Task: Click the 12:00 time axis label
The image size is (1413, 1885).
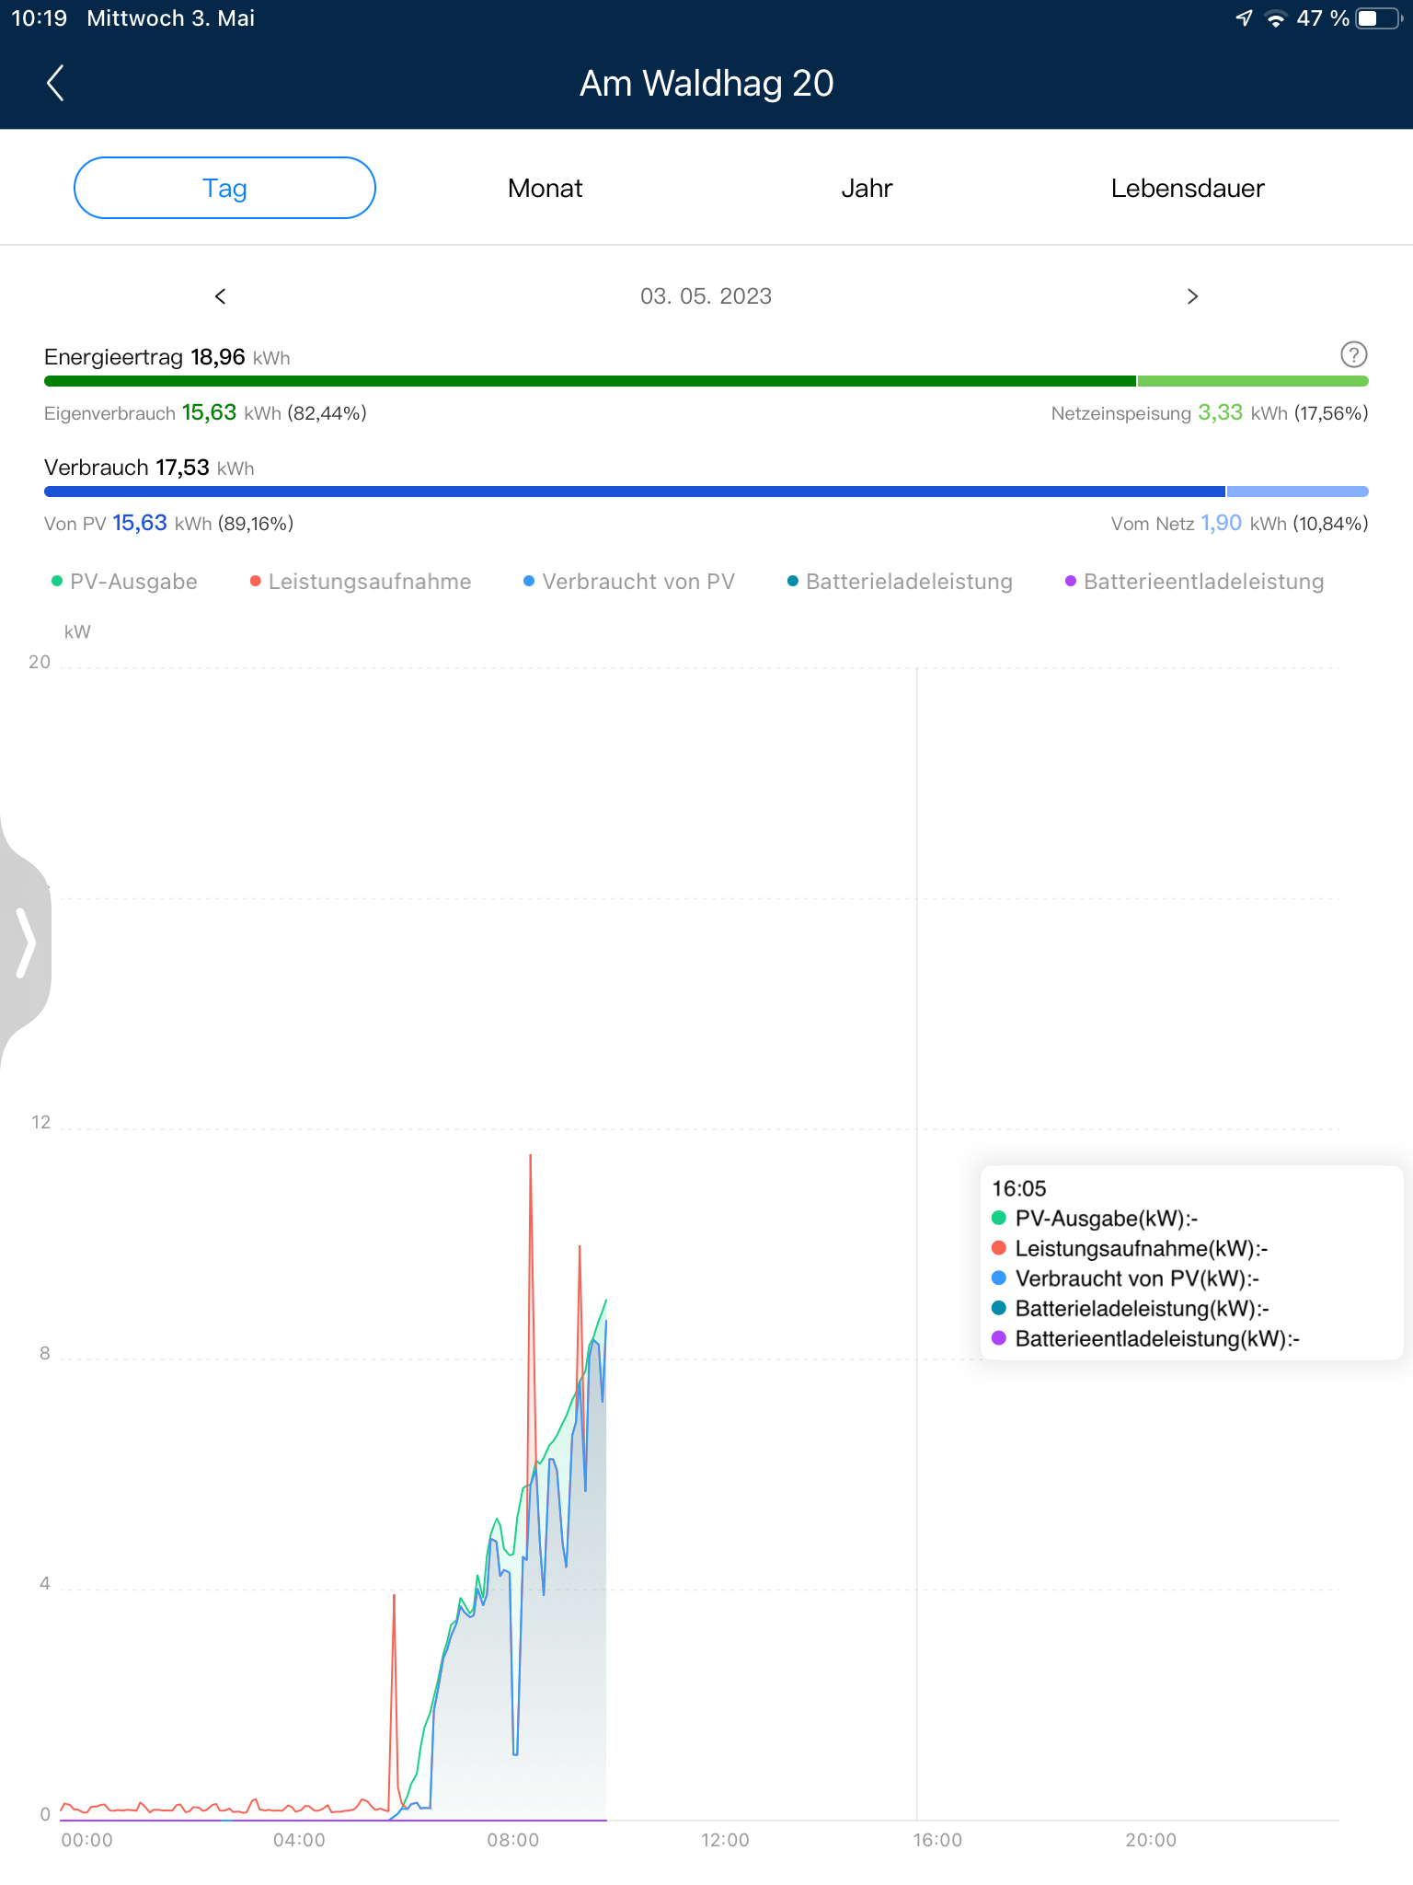Action: point(725,1840)
